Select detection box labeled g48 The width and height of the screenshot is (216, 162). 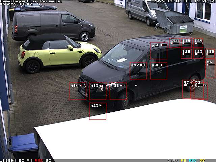159,71
